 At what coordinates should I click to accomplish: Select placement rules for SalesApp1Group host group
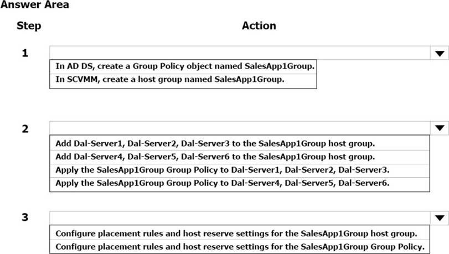pos(236,232)
